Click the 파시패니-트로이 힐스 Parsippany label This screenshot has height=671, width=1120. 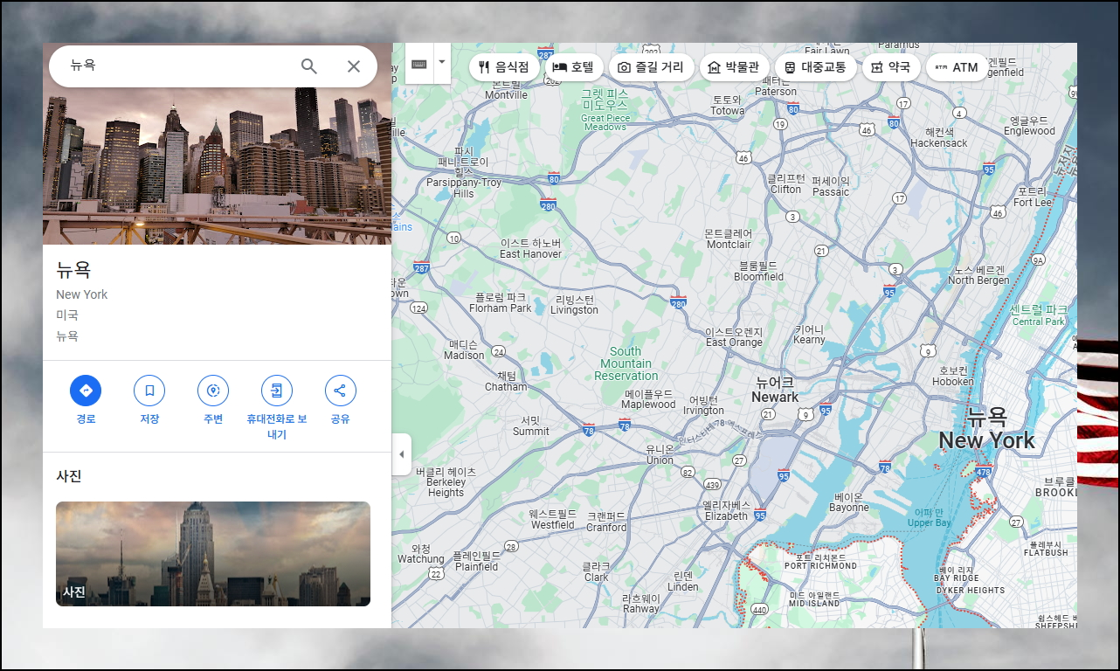click(x=464, y=172)
